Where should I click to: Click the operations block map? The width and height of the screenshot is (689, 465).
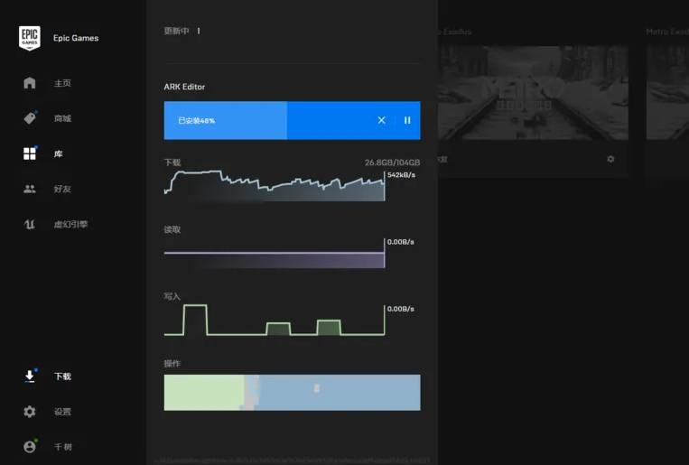[x=292, y=393]
